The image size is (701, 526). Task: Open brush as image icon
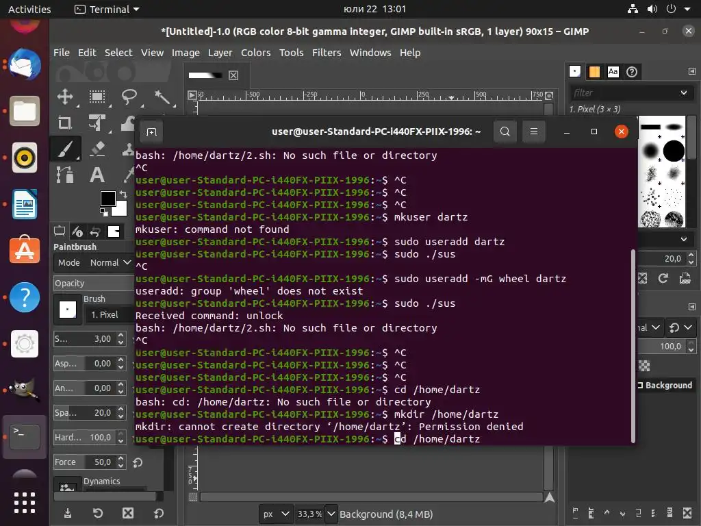pos(685,278)
